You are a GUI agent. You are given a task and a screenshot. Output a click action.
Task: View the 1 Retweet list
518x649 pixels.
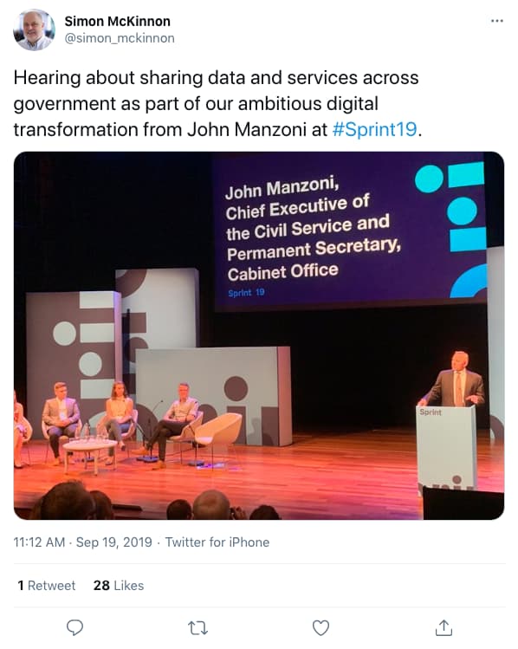pos(46,585)
